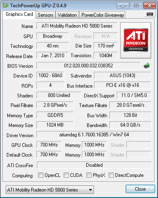Open the graphics card selection dropdown
This screenshot has width=158, height=198.
[50, 190]
